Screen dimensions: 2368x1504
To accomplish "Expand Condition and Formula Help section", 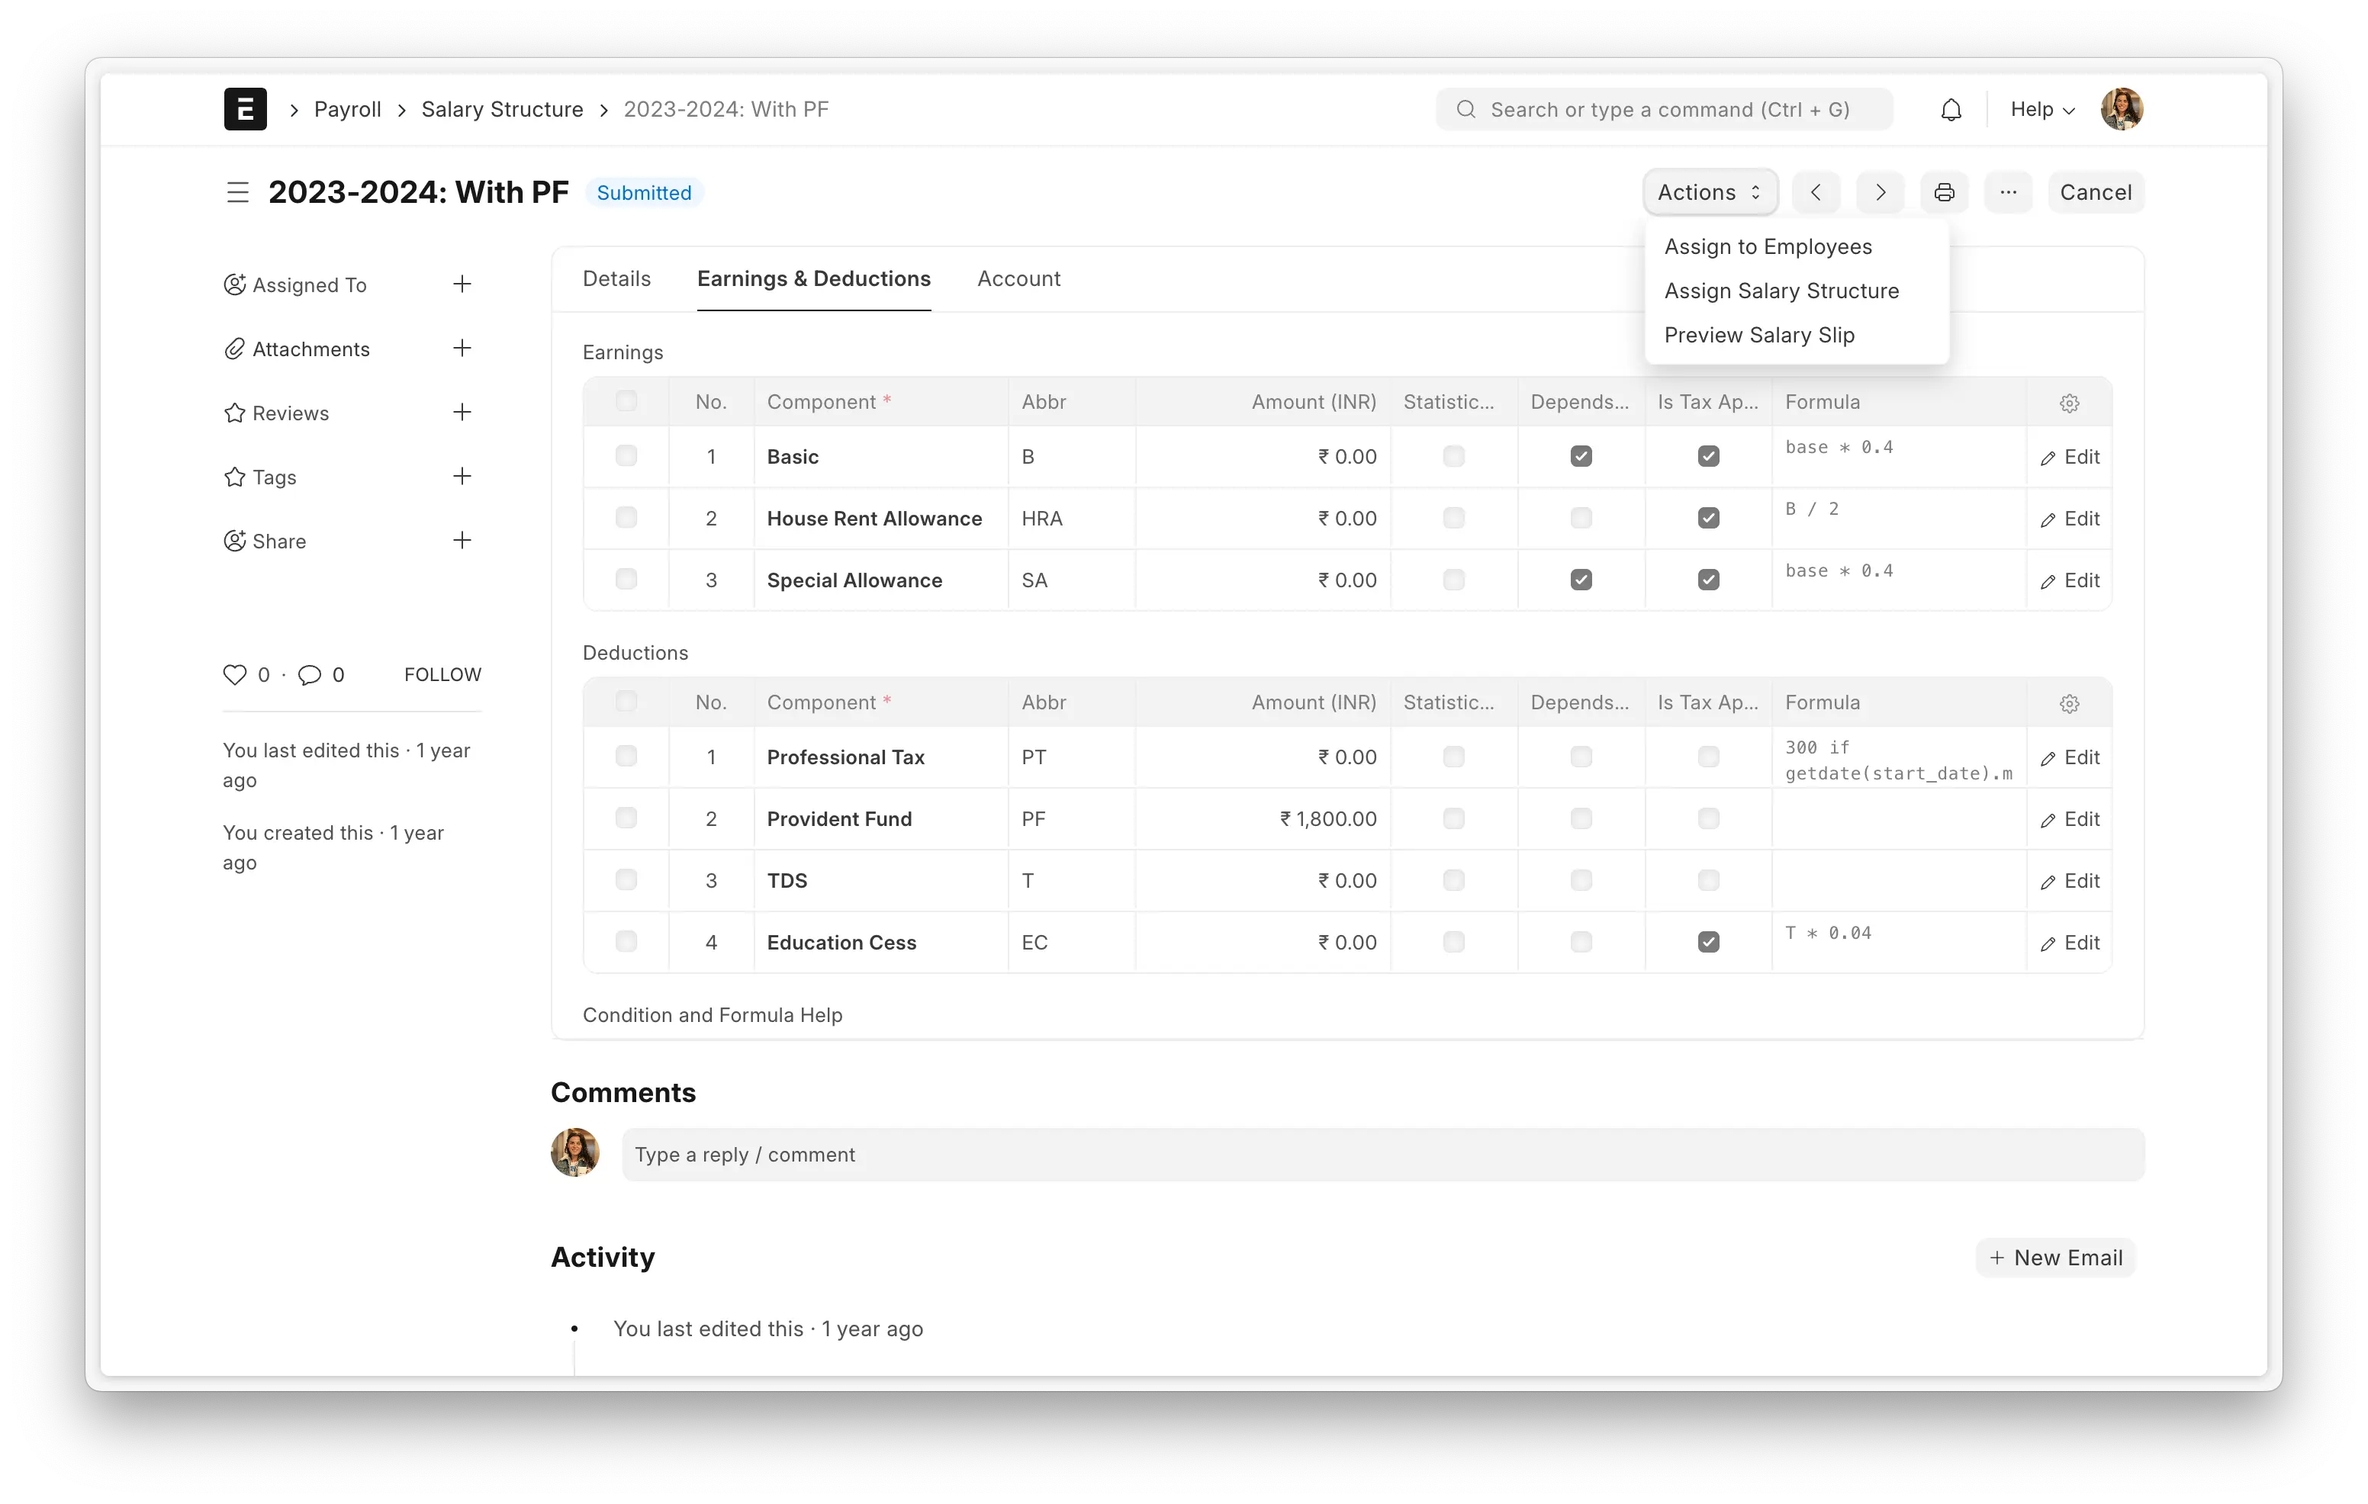I will pos(712,1014).
